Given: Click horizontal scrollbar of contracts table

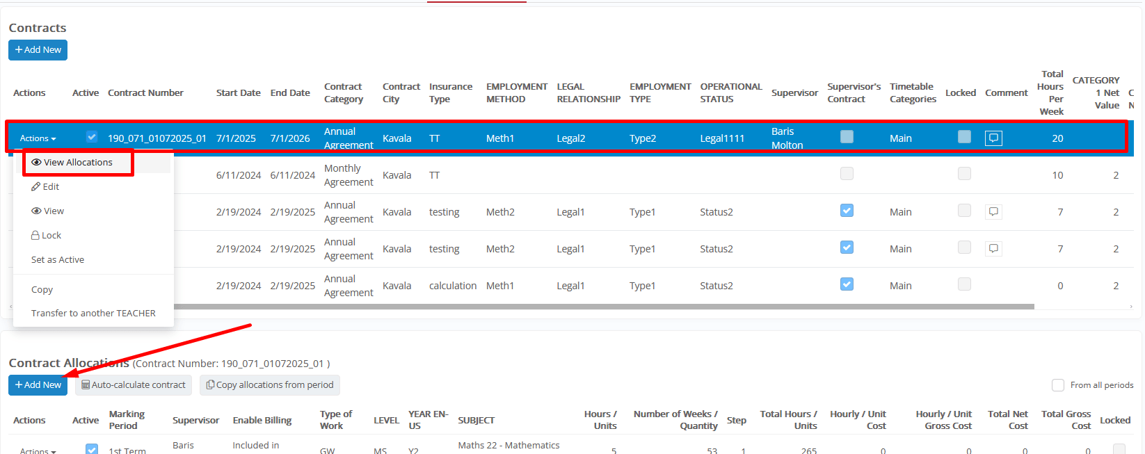Looking at the screenshot, I should [x=598, y=306].
